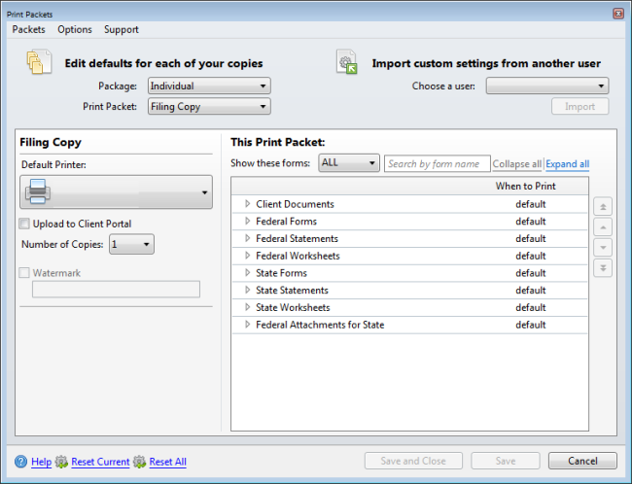
Task: Click the Search by form name field
Action: click(437, 164)
